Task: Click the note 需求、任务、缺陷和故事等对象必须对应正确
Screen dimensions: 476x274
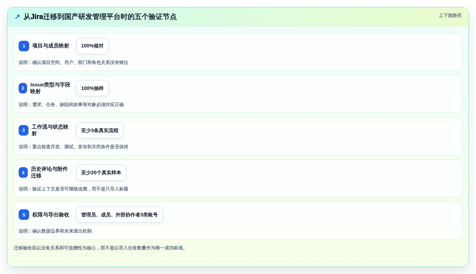Action: coord(78,105)
